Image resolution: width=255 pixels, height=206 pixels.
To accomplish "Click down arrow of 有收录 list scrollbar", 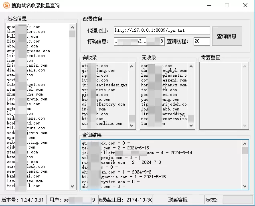I will coord(132,126).
